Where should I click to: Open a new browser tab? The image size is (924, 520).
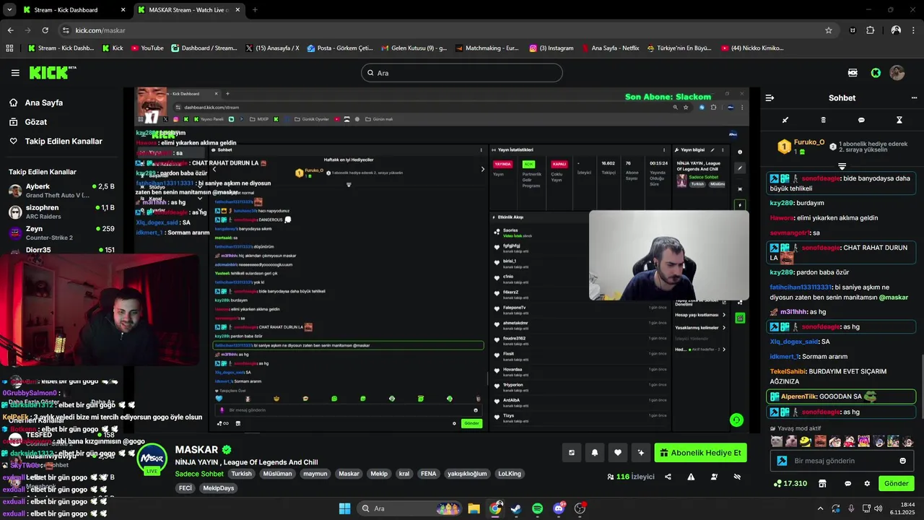[255, 10]
